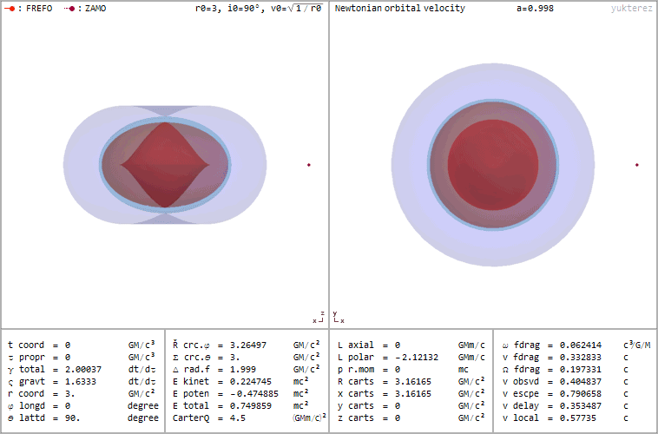The image size is (658, 434).
Task: Click the v fdrag value 0.332833
Action: [581, 358]
